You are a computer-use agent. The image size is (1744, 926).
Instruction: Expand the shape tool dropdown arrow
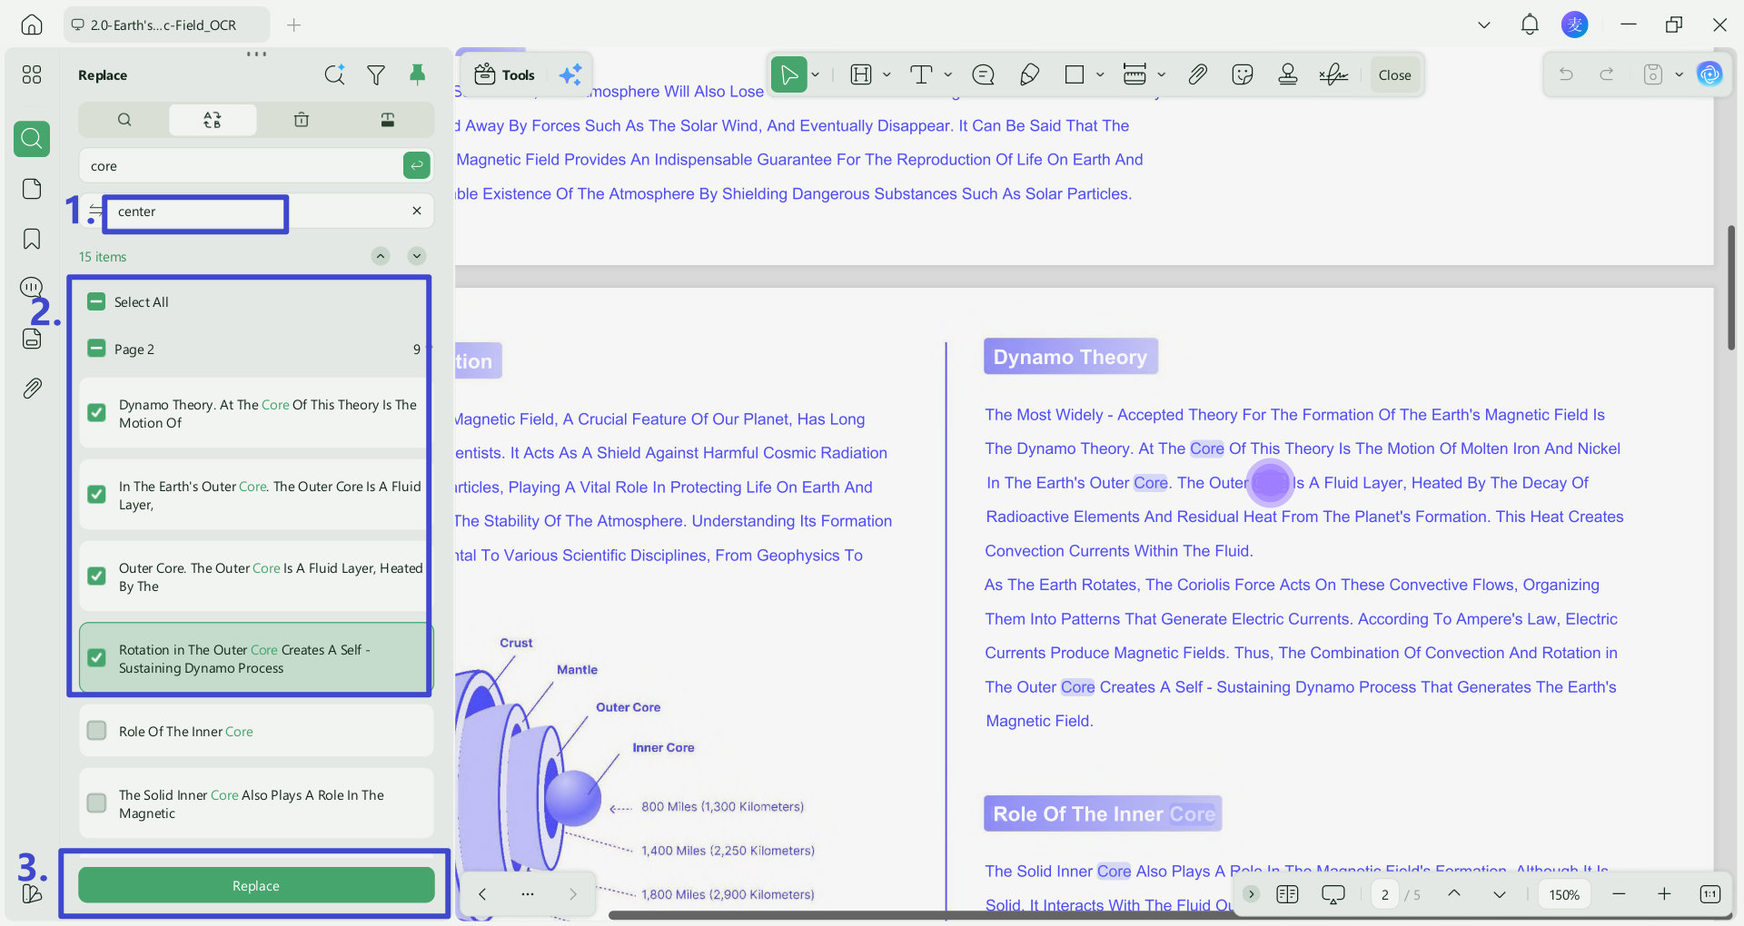[1100, 74]
